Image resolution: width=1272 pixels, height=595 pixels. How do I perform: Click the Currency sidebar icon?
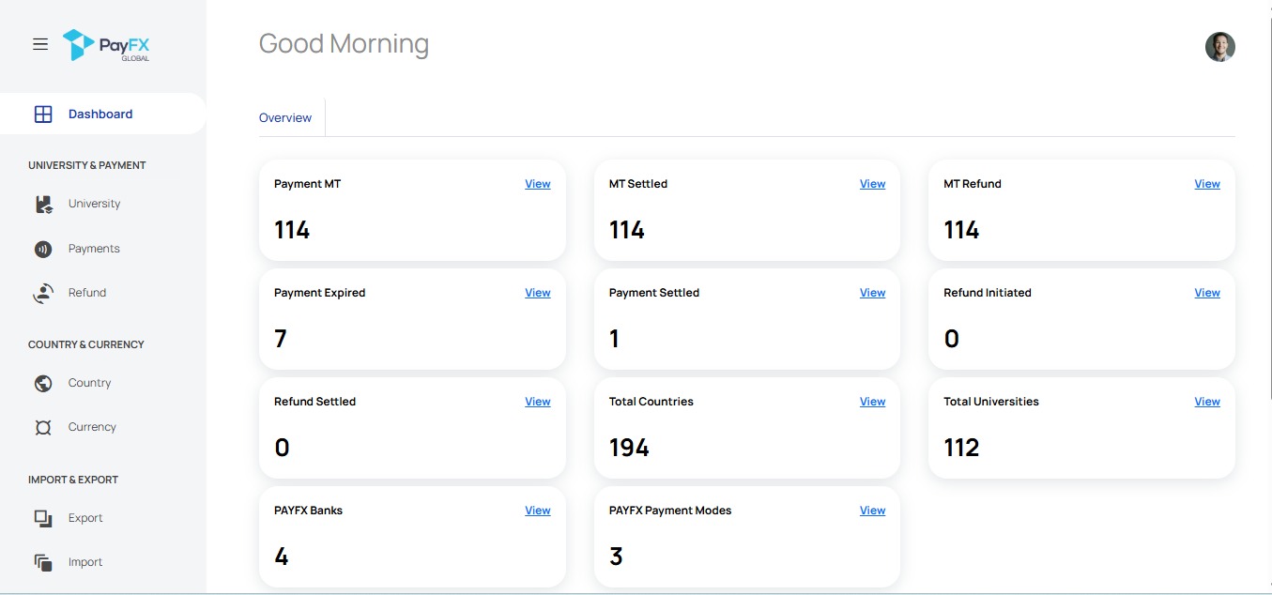43,428
